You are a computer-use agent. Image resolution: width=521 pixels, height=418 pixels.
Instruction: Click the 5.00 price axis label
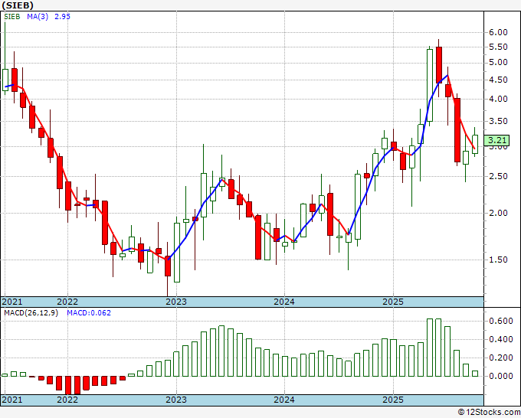point(499,63)
